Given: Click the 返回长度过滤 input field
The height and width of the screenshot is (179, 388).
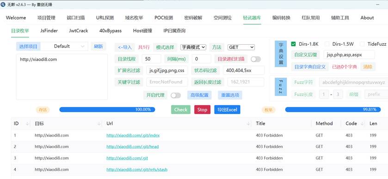Looking at the screenshot, I should (x=246, y=82).
